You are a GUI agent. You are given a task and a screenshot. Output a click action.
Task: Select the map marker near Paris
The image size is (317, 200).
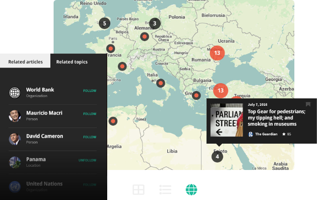[x=110, y=48]
